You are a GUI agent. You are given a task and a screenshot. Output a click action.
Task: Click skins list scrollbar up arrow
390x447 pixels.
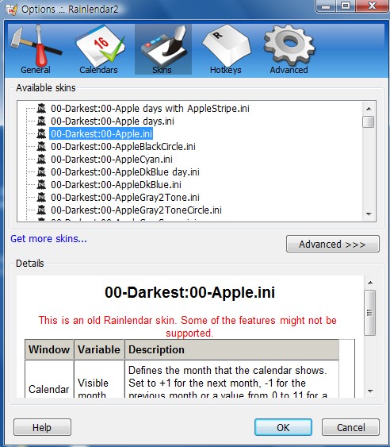click(x=369, y=108)
